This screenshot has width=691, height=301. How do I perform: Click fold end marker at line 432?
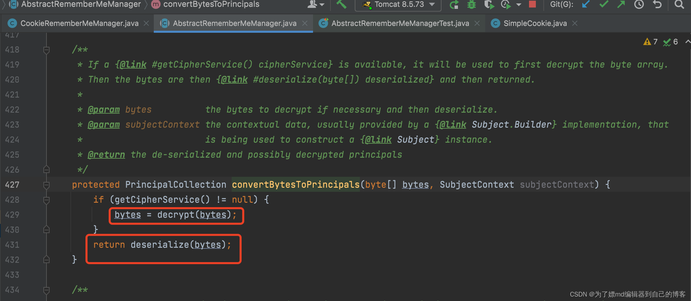46,260
